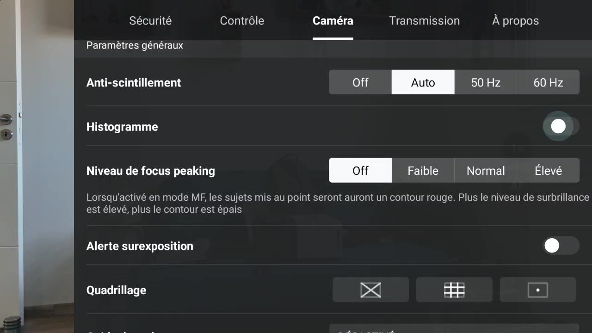Image resolution: width=592 pixels, height=333 pixels.
Task: Select the rule-of-thirds grid icon
Action: point(454,290)
